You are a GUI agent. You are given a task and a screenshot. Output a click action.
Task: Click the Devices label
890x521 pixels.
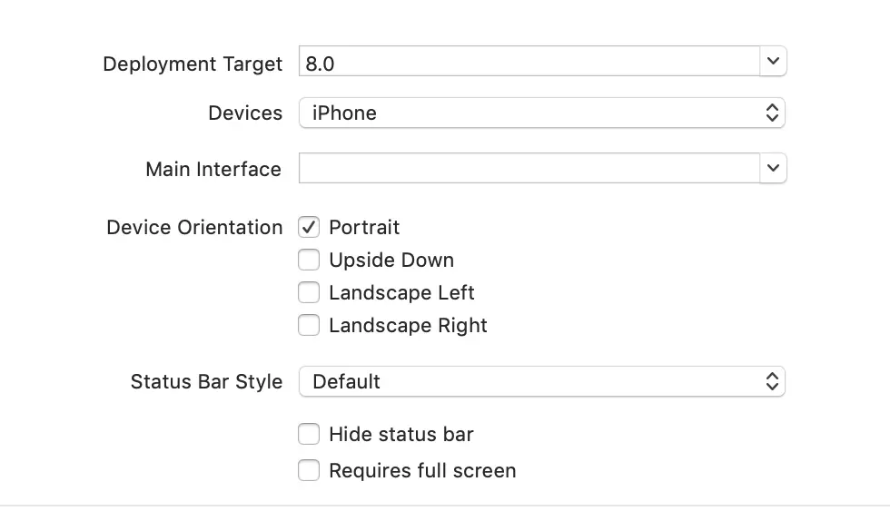pos(245,113)
